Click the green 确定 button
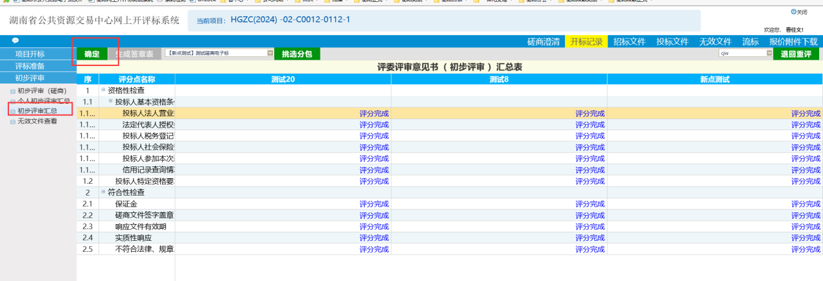Viewport: 823px width, 281px height. 92,54
